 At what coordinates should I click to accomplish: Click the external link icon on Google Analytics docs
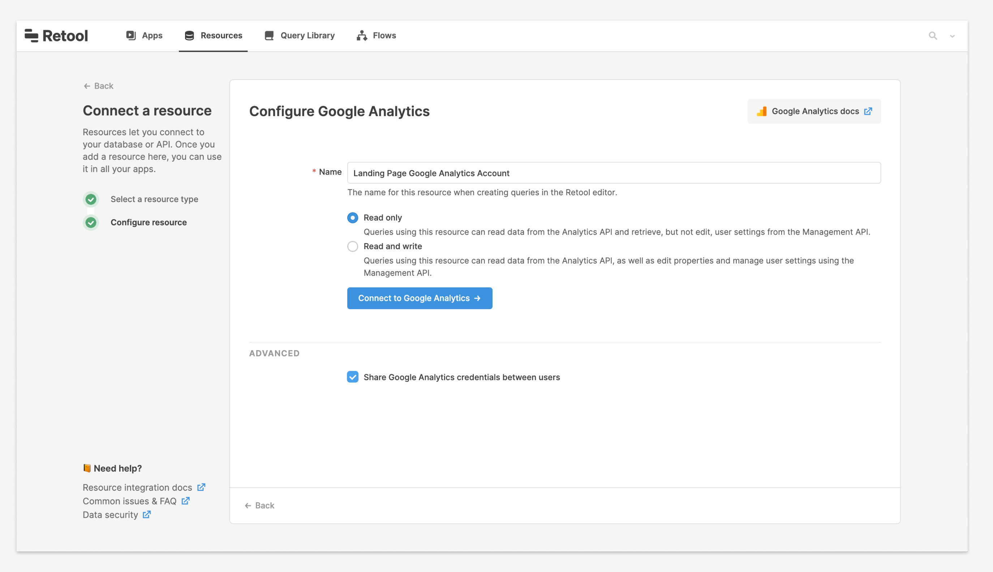pos(868,112)
